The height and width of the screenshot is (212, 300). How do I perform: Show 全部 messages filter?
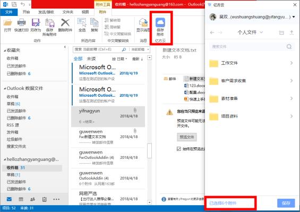click(78, 59)
